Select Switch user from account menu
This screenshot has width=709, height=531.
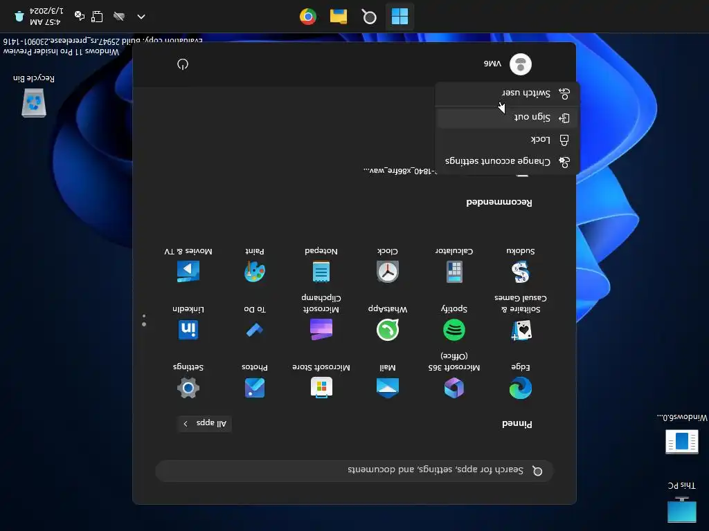click(x=508, y=93)
